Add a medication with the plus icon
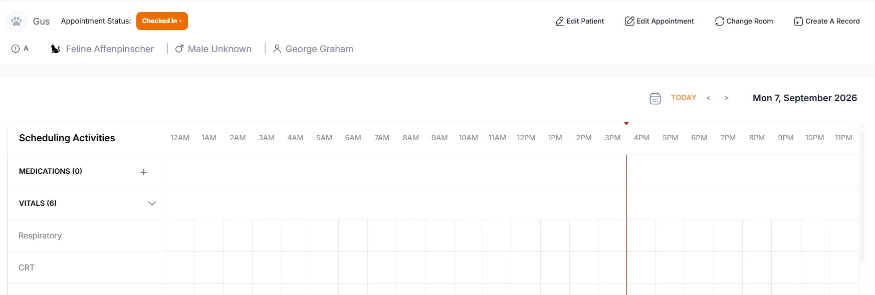The image size is (875, 295). (143, 172)
